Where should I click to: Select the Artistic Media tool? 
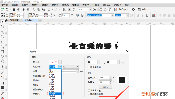pos(2,47)
